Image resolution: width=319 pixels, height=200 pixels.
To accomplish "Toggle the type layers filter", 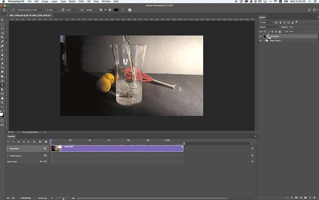I will click(x=284, y=22).
